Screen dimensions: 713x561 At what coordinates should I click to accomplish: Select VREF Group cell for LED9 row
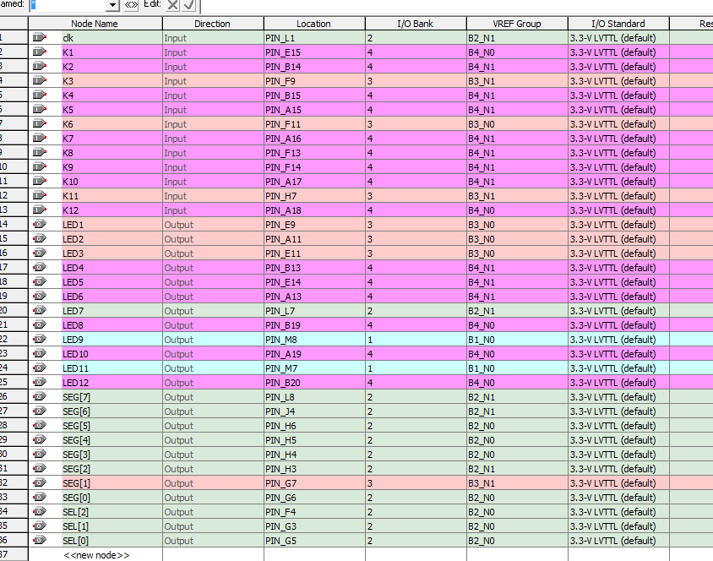[x=517, y=340]
